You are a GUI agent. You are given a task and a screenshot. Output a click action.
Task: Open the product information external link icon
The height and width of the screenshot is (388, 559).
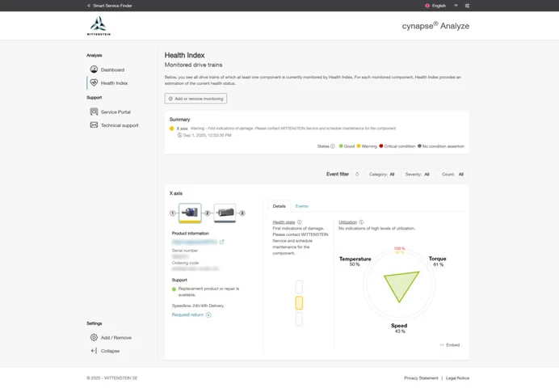[222, 242]
